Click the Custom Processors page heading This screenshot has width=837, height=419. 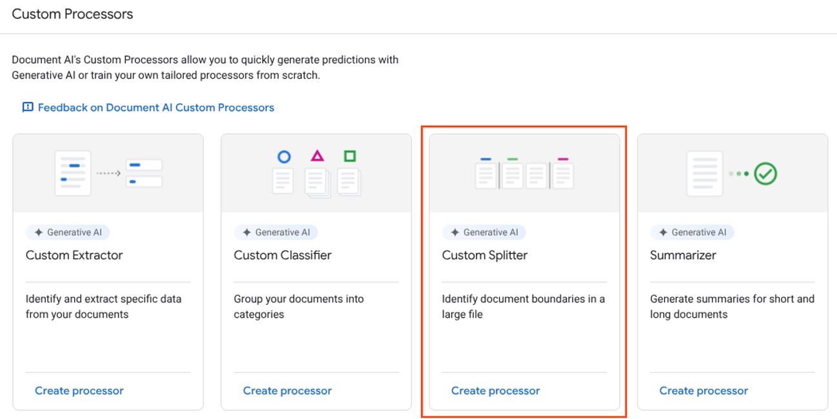[72, 14]
